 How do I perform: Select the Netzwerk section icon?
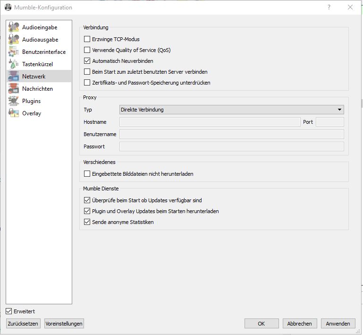[x=14, y=77]
